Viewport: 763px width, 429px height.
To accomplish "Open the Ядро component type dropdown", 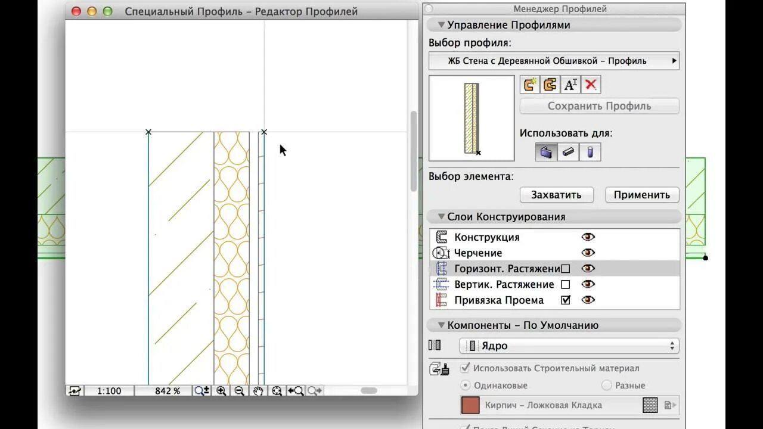I will 569,346.
